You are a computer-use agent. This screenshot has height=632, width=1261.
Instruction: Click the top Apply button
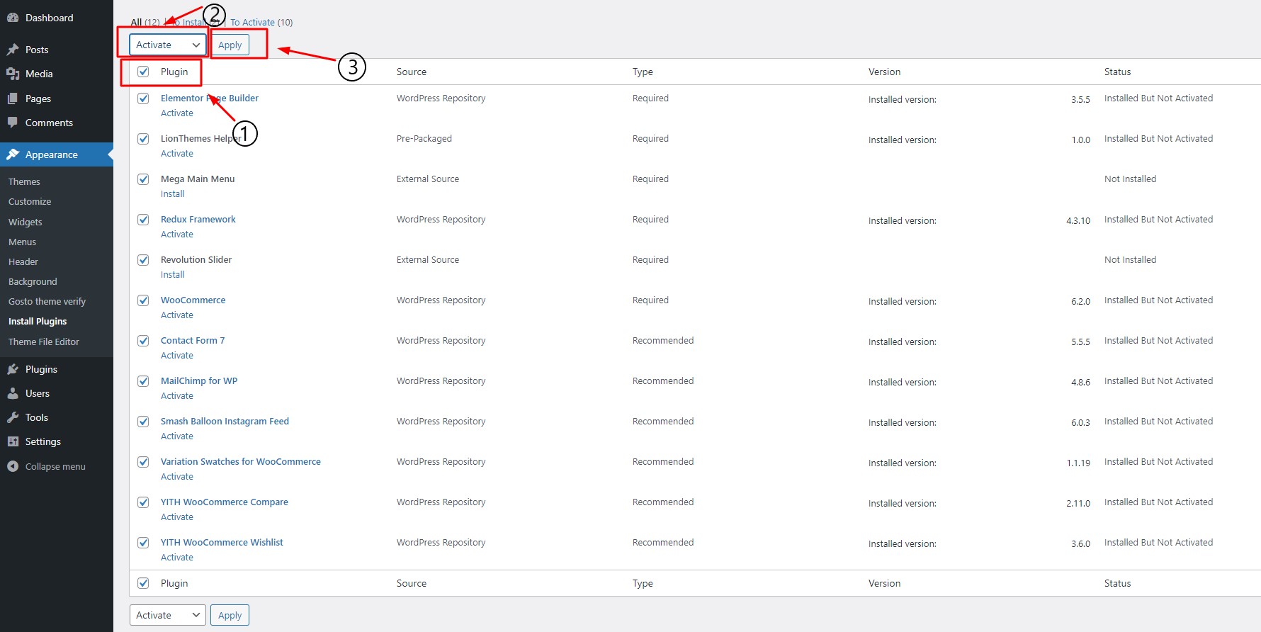click(230, 45)
